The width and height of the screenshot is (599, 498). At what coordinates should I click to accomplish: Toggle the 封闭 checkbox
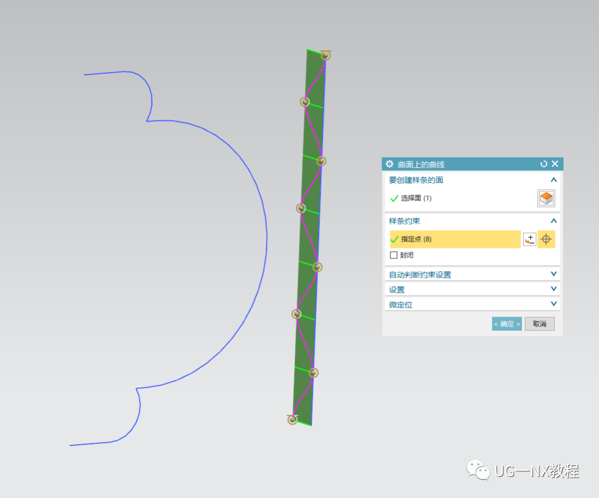click(x=393, y=255)
